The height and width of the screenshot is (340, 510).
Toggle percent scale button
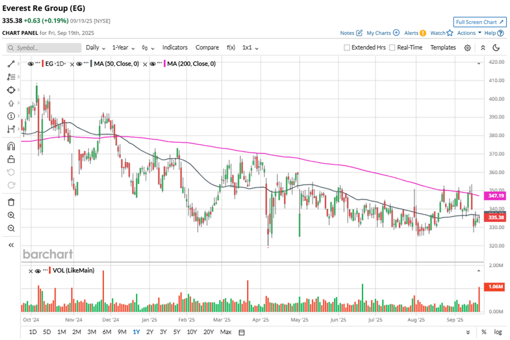coord(484,332)
